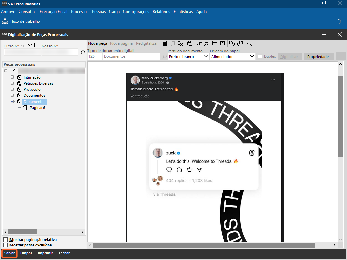Click the scroll-down arrow of the preview scrollbar
This screenshot has width=347, height=260.
[x=340, y=240]
